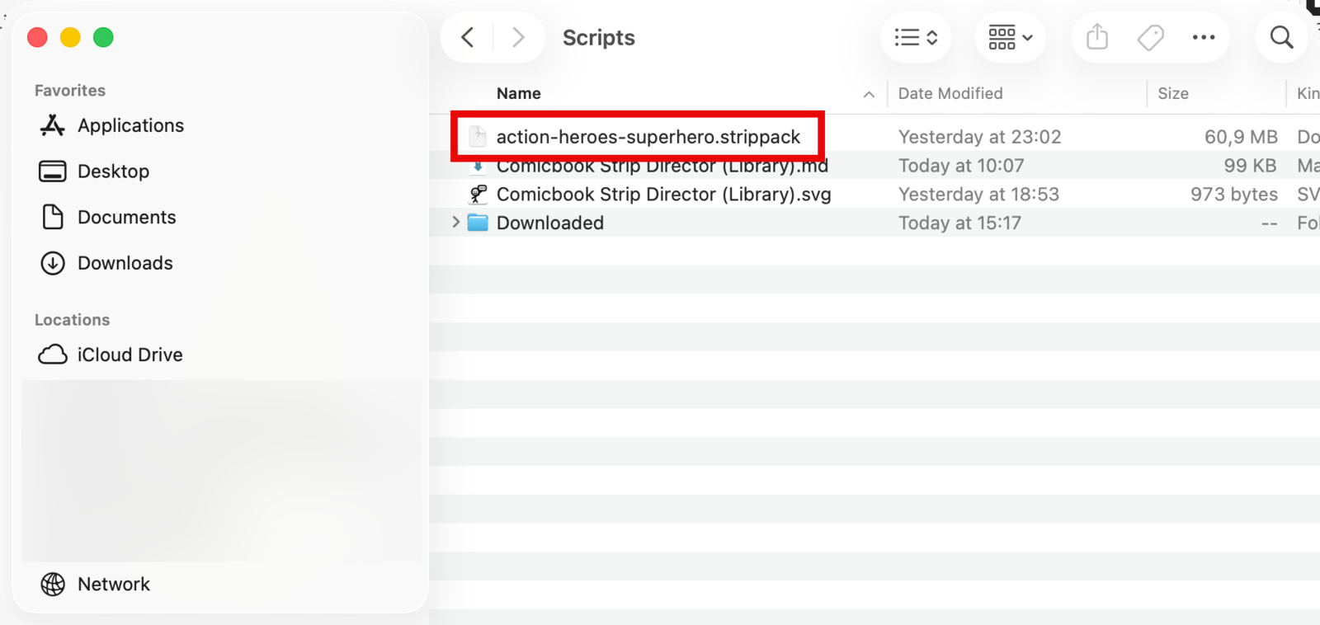Open the list view switcher
Viewport: 1320px width, 625px height.
point(916,37)
